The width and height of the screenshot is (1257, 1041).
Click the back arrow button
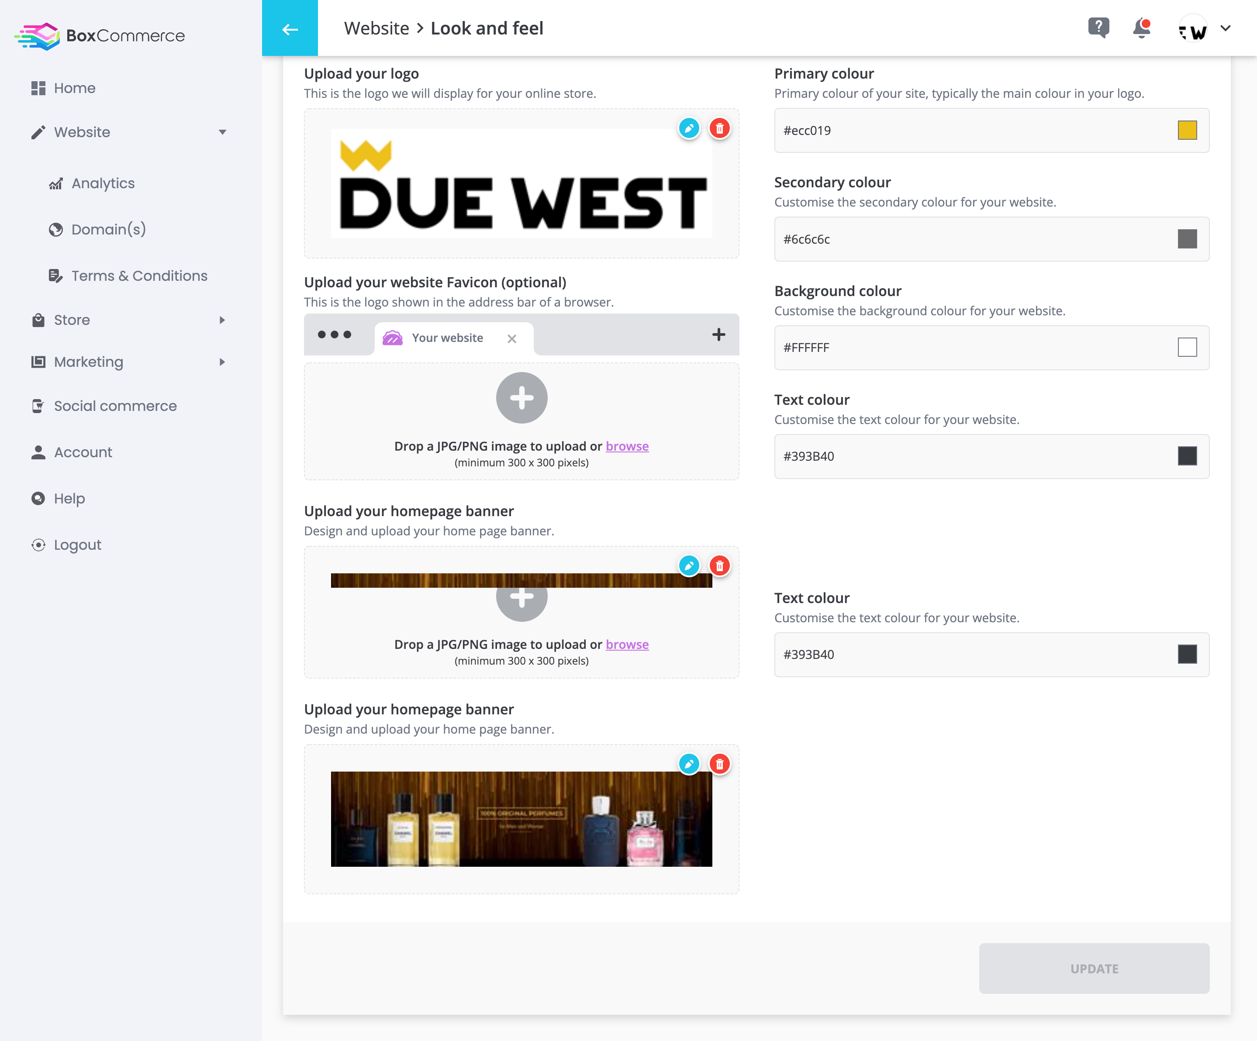pos(290,29)
